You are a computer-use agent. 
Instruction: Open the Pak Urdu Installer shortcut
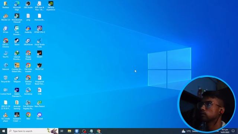pos(28,68)
